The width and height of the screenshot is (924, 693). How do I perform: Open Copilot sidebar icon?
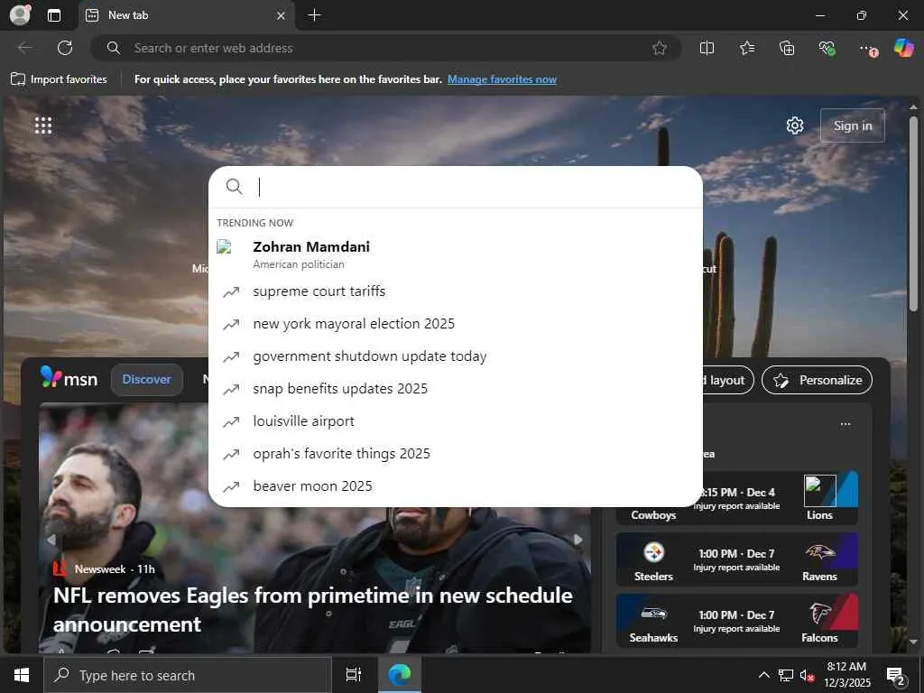904,48
